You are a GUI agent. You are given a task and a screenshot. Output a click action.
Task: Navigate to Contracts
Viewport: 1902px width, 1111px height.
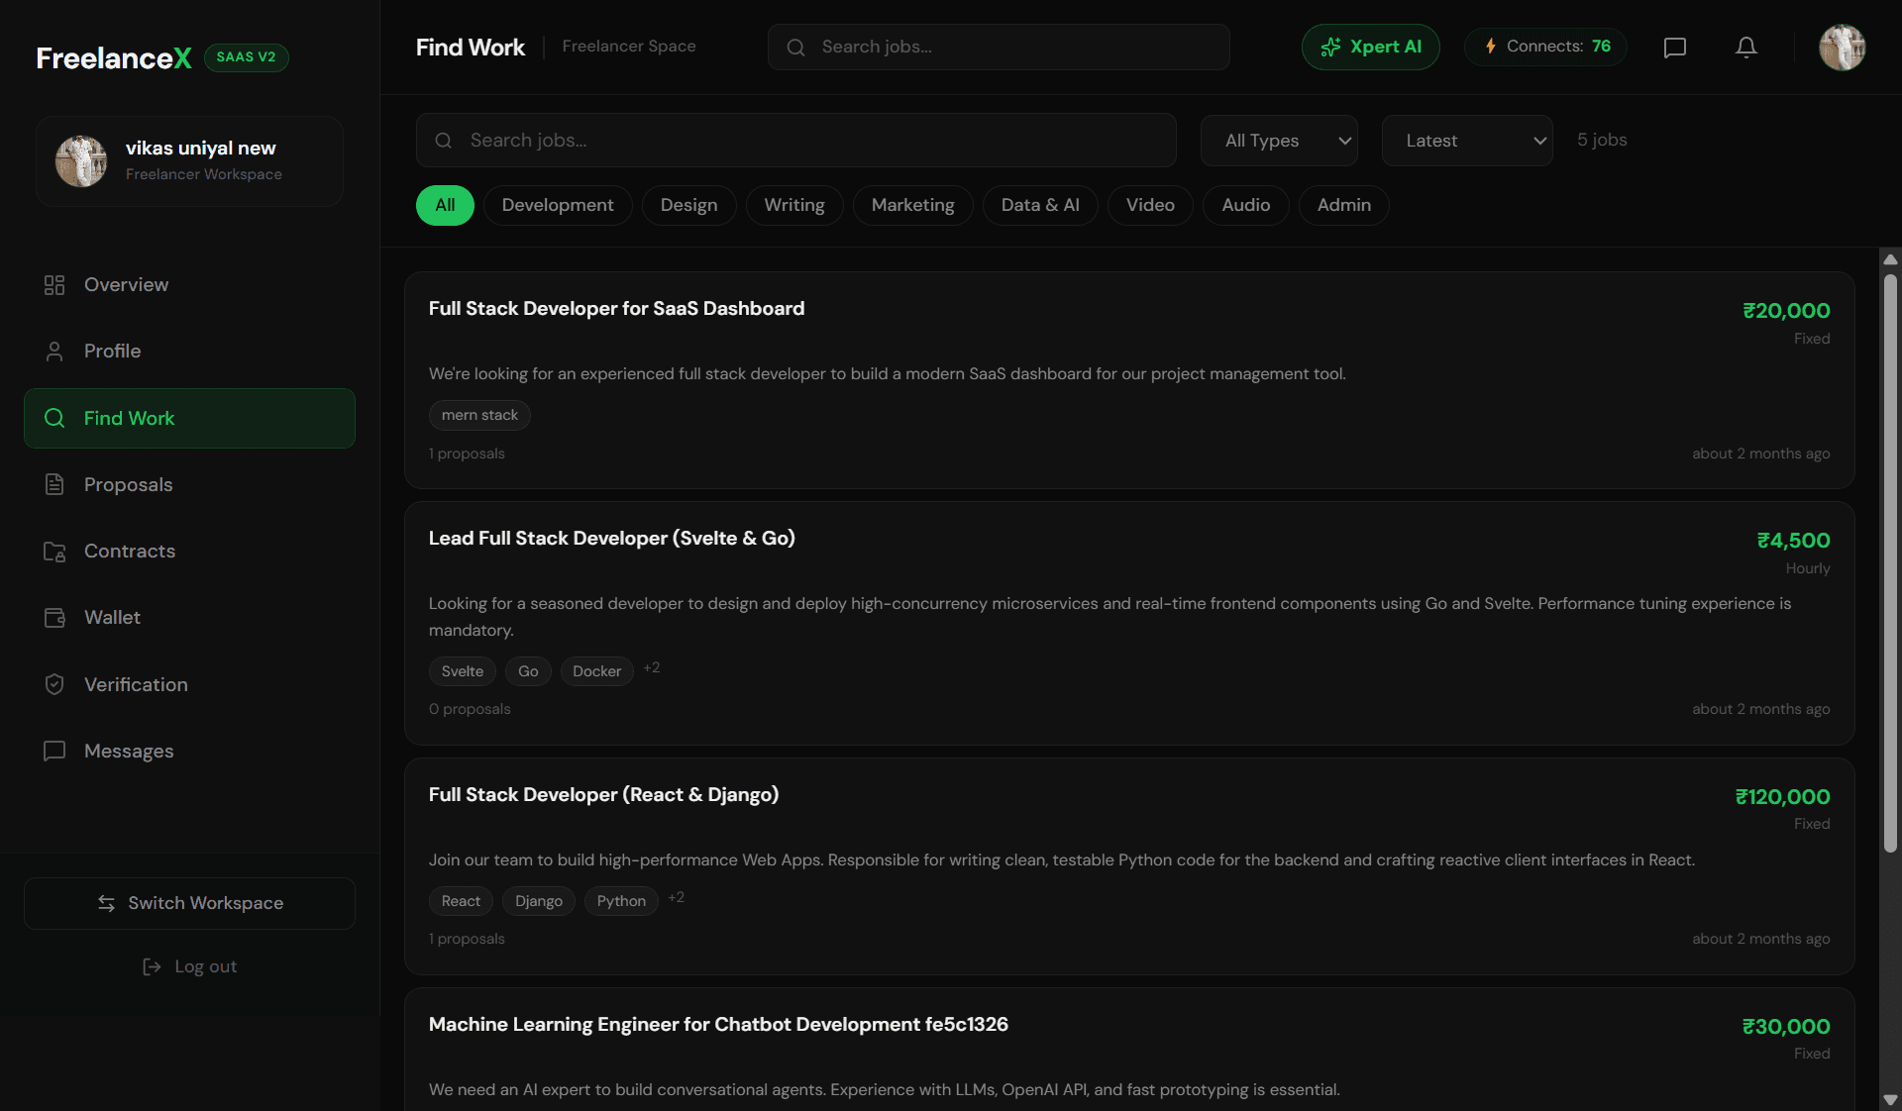click(189, 552)
